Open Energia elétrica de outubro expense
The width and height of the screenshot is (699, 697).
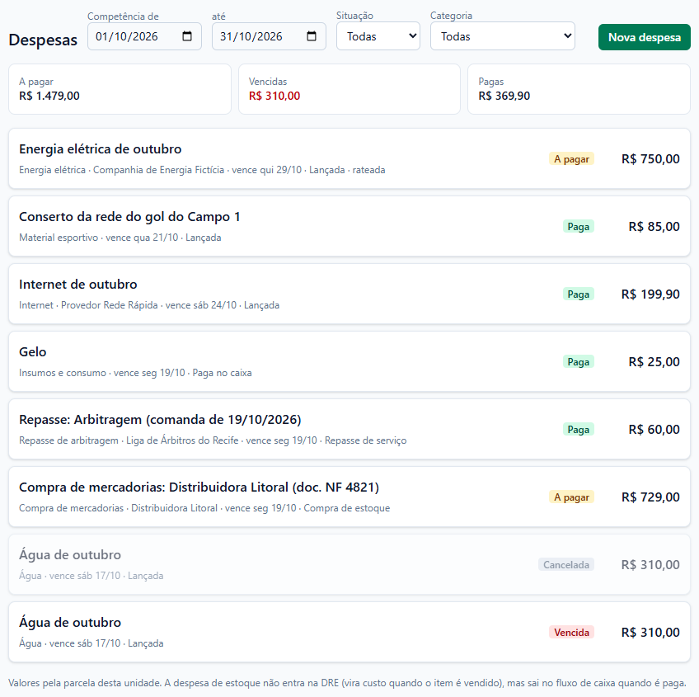pos(349,159)
